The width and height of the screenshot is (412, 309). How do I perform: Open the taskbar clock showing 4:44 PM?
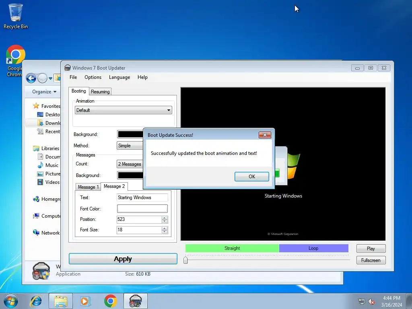391,301
